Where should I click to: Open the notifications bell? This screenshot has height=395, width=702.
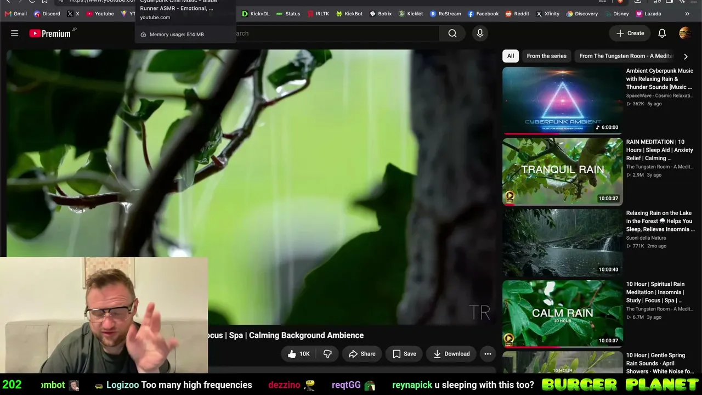(x=662, y=33)
